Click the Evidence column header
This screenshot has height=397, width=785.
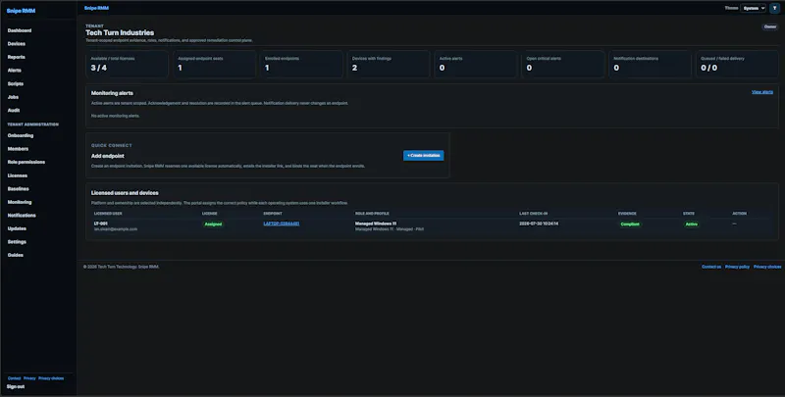click(627, 214)
